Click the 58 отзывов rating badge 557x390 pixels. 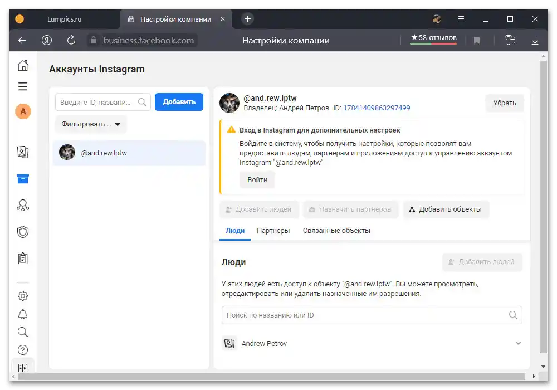pyautogui.click(x=433, y=38)
